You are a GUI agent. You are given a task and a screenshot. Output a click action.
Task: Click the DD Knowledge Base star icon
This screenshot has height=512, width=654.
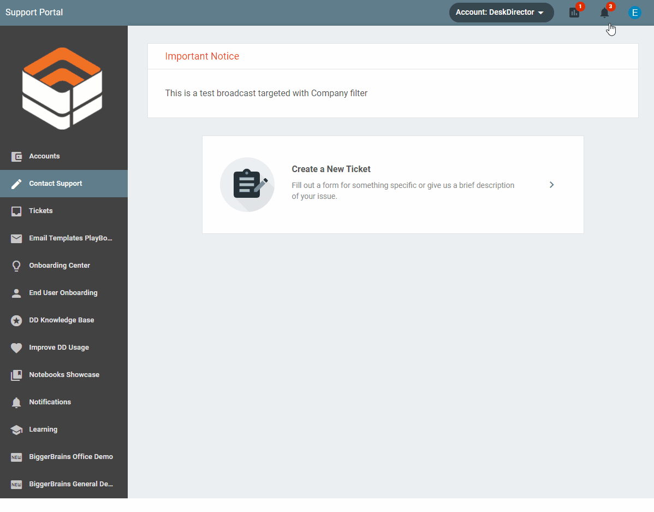point(16,321)
